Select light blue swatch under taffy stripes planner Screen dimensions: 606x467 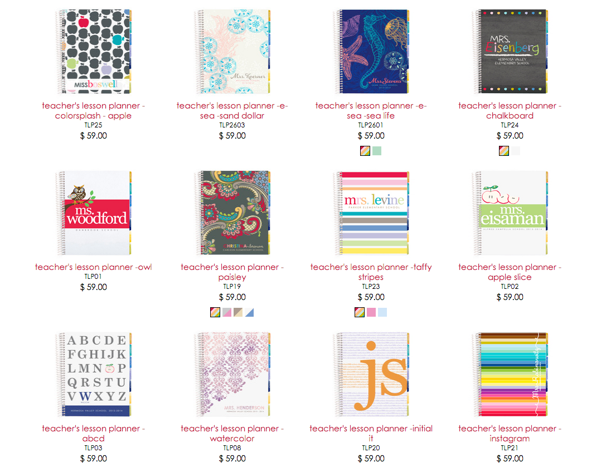382,312
